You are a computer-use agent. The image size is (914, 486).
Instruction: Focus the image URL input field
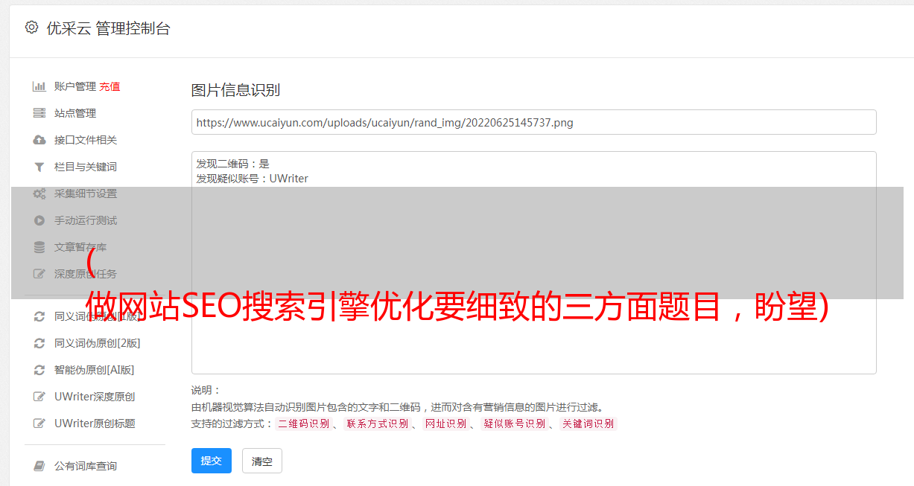pyautogui.click(x=533, y=122)
